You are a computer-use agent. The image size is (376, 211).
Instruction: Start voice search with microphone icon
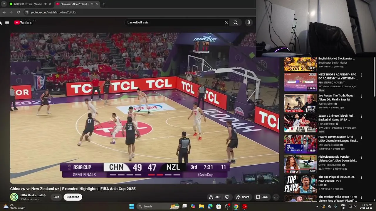point(249,22)
